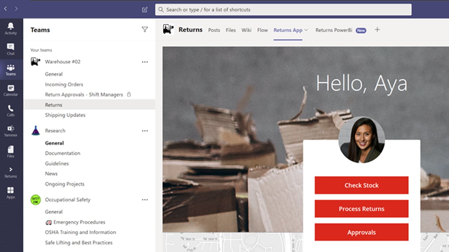
Task: Go forward with the right arrow
Action: [x=16, y=9]
